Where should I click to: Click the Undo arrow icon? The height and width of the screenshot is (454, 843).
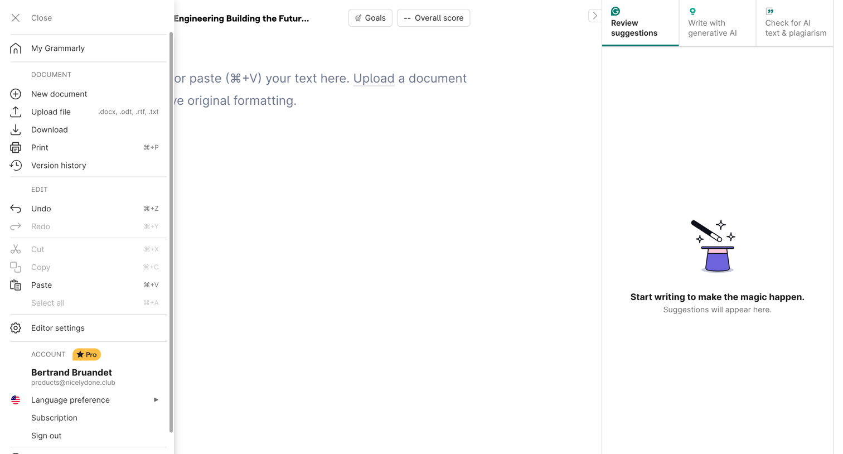pos(16,209)
